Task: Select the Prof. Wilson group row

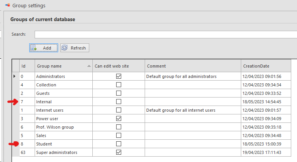Action: (x=155, y=127)
